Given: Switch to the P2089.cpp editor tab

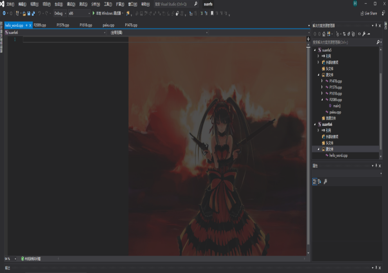Looking at the screenshot, I should [40, 25].
